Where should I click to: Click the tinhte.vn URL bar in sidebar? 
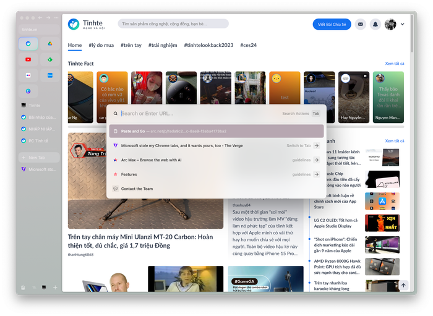point(39,30)
